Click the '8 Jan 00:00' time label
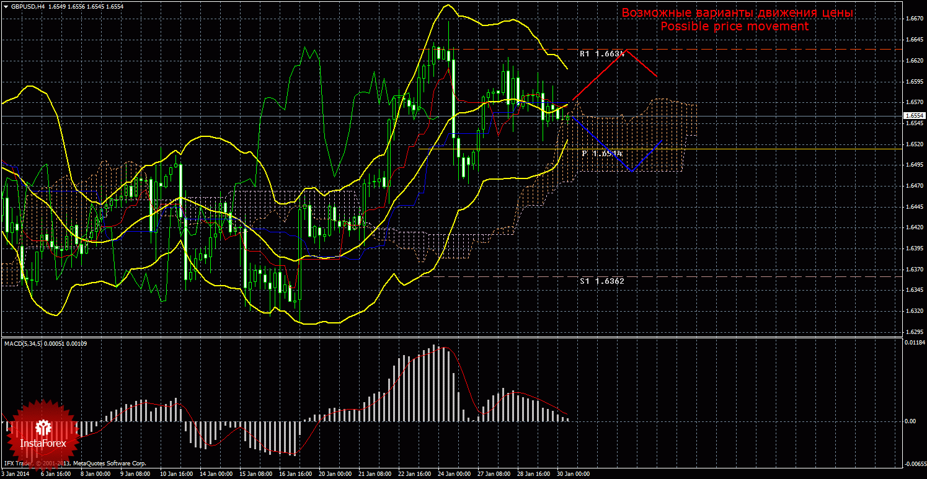The image size is (927, 479). coord(95,474)
